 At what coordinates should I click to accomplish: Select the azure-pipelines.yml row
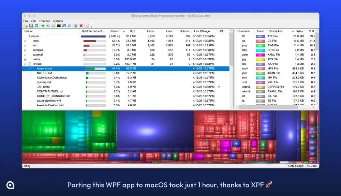pyautogui.click(x=126, y=101)
